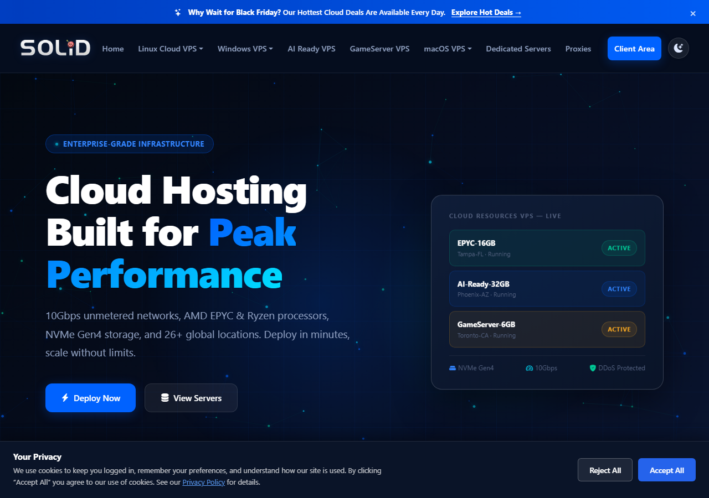
Task: Go to the Home page
Action: pyautogui.click(x=113, y=49)
